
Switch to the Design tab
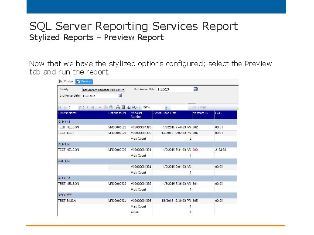point(66,81)
